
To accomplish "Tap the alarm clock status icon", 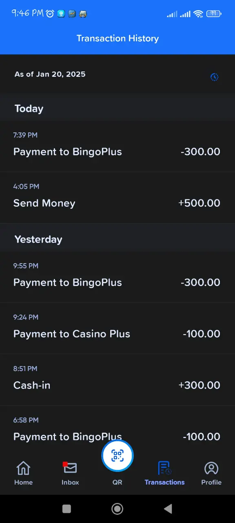I will pyautogui.click(x=50, y=14).
